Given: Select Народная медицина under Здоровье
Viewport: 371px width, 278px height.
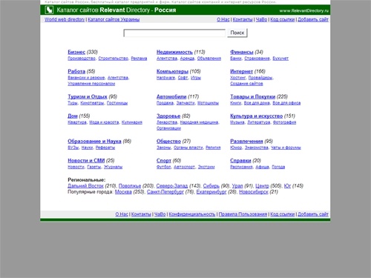Looking at the screenshot, I should [199, 122].
